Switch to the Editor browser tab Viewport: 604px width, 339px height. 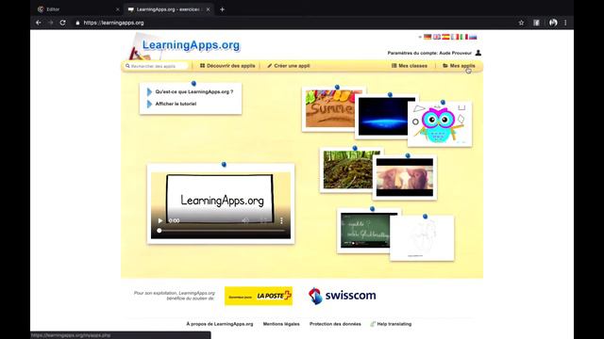[x=77, y=9]
